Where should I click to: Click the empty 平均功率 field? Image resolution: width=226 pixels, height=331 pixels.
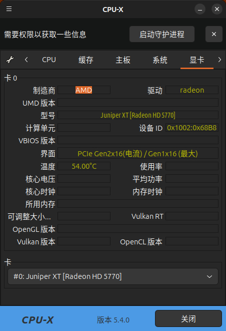pyautogui.click(x=192, y=179)
